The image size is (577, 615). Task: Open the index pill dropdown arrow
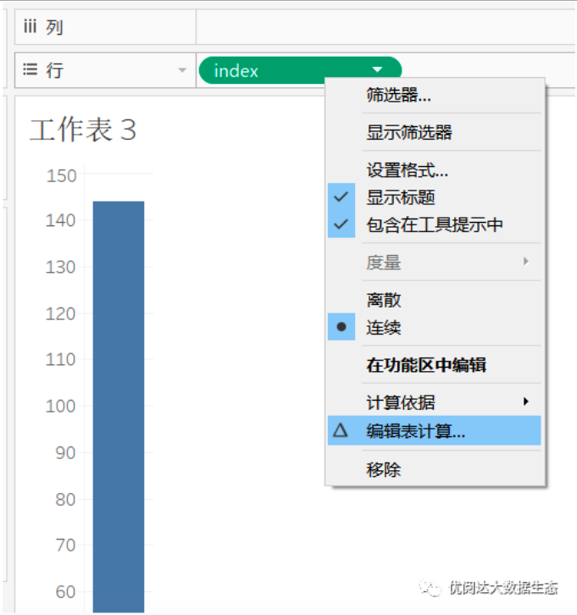coord(377,70)
